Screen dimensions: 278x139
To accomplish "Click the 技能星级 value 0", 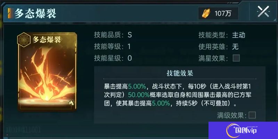I will pyautogui.click(x=130, y=58).
